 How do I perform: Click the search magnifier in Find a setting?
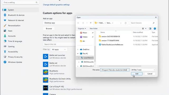click(x=36, y=2)
